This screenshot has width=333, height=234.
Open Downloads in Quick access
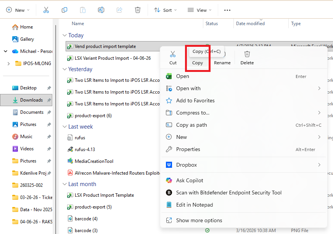pos(26,100)
